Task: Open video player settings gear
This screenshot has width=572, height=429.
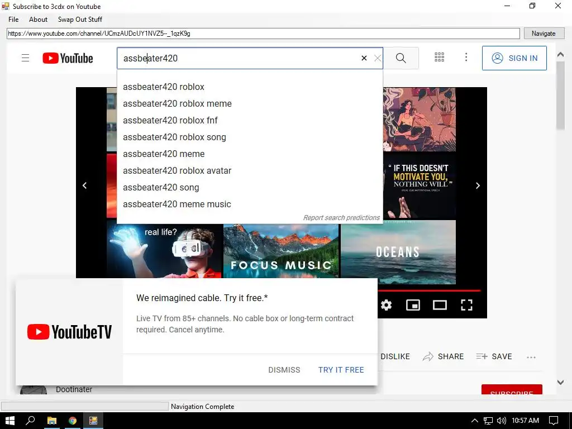Action: click(x=387, y=305)
